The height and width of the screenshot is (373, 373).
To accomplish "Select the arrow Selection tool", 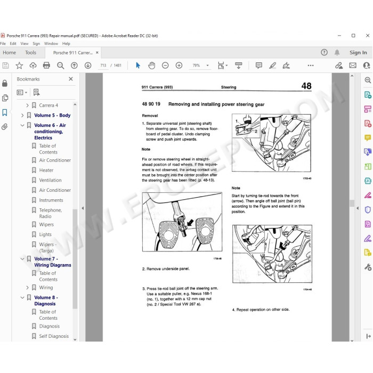I will point(137,65).
